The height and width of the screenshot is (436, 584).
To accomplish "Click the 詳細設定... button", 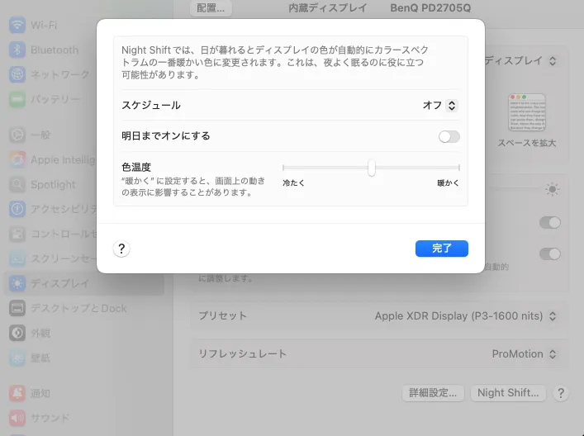I will (x=433, y=393).
